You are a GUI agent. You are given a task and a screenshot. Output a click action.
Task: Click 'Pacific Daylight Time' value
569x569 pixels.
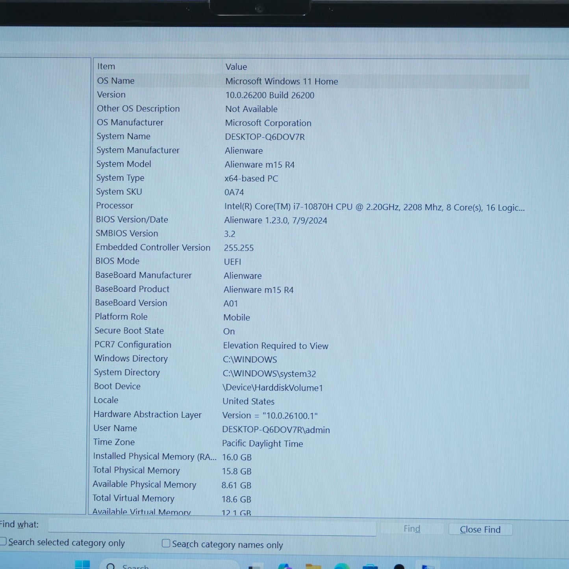pos(263,443)
